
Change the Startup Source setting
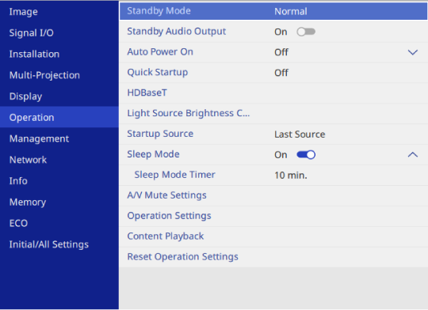(x=273, y=134)
